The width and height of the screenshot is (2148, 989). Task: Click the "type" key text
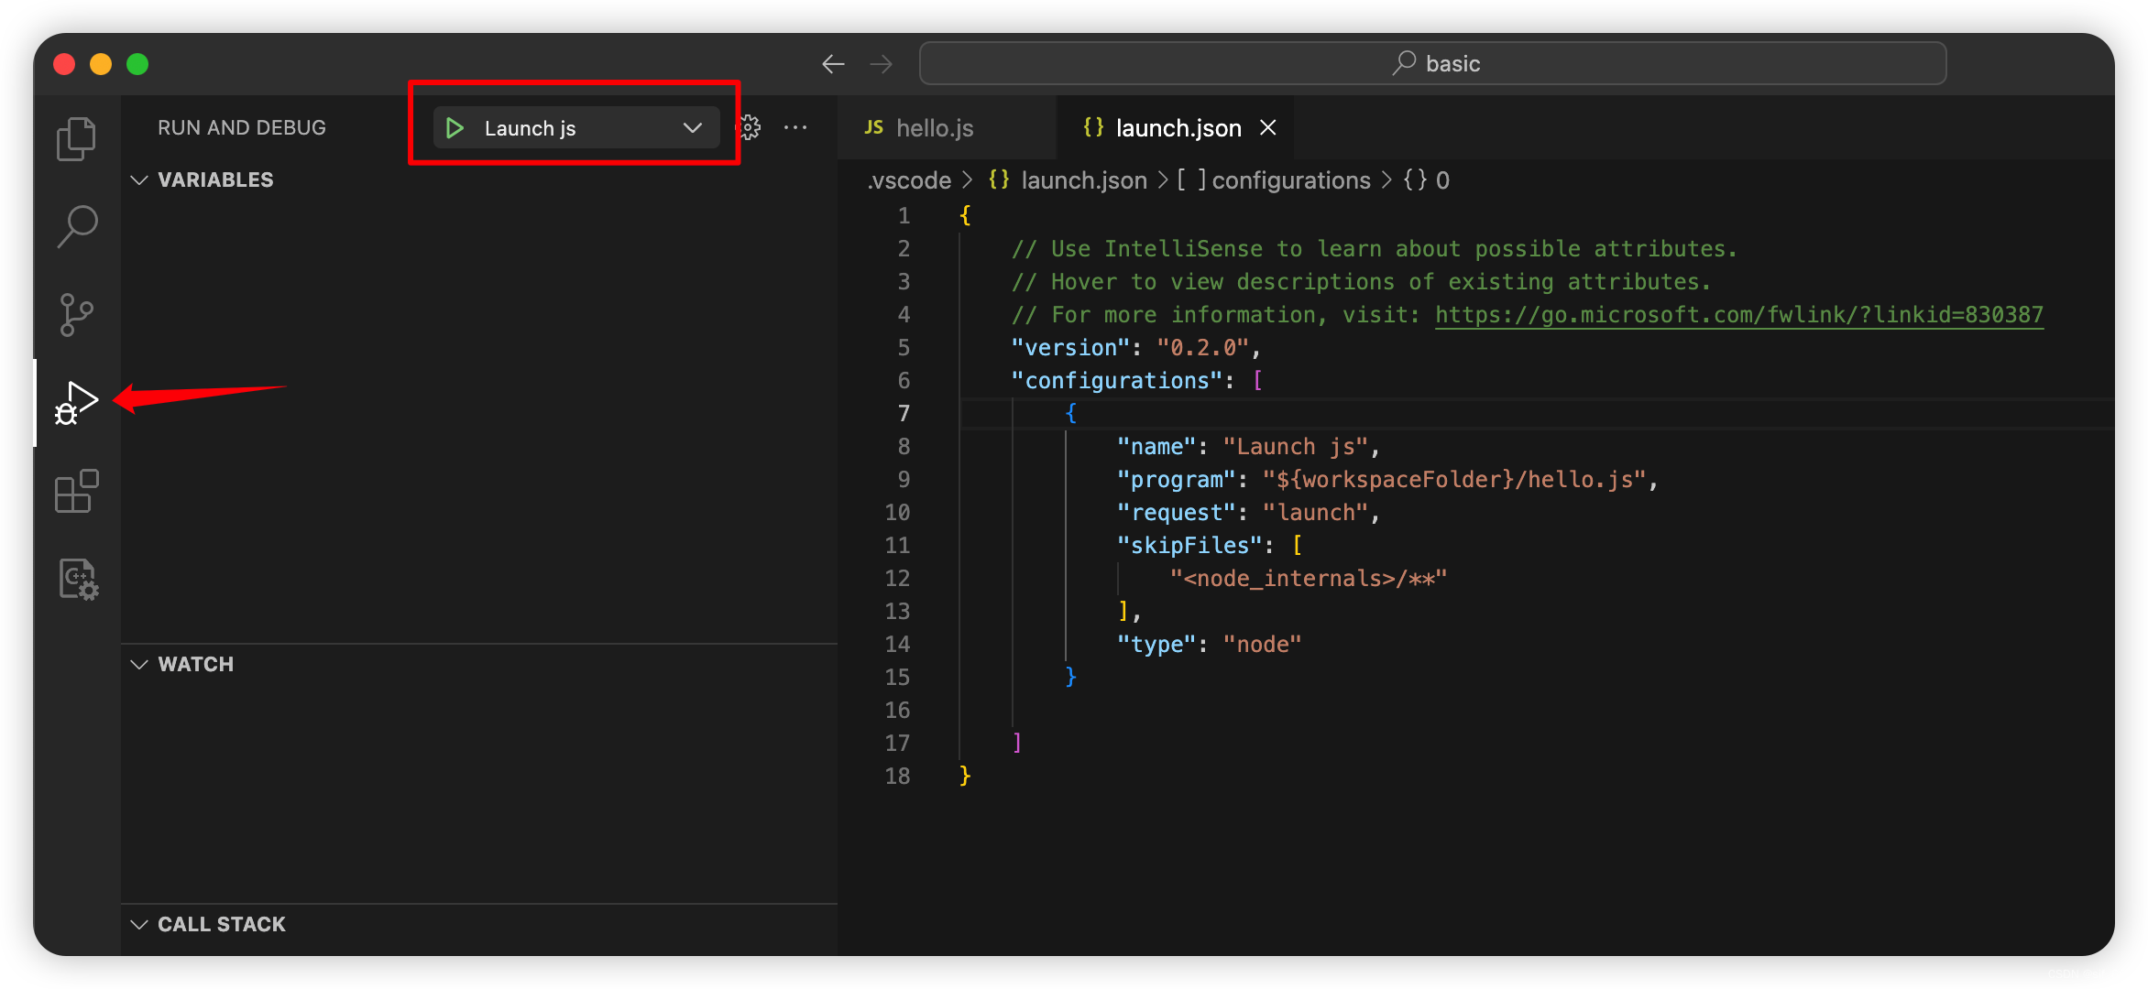[x=1156, y=644]
